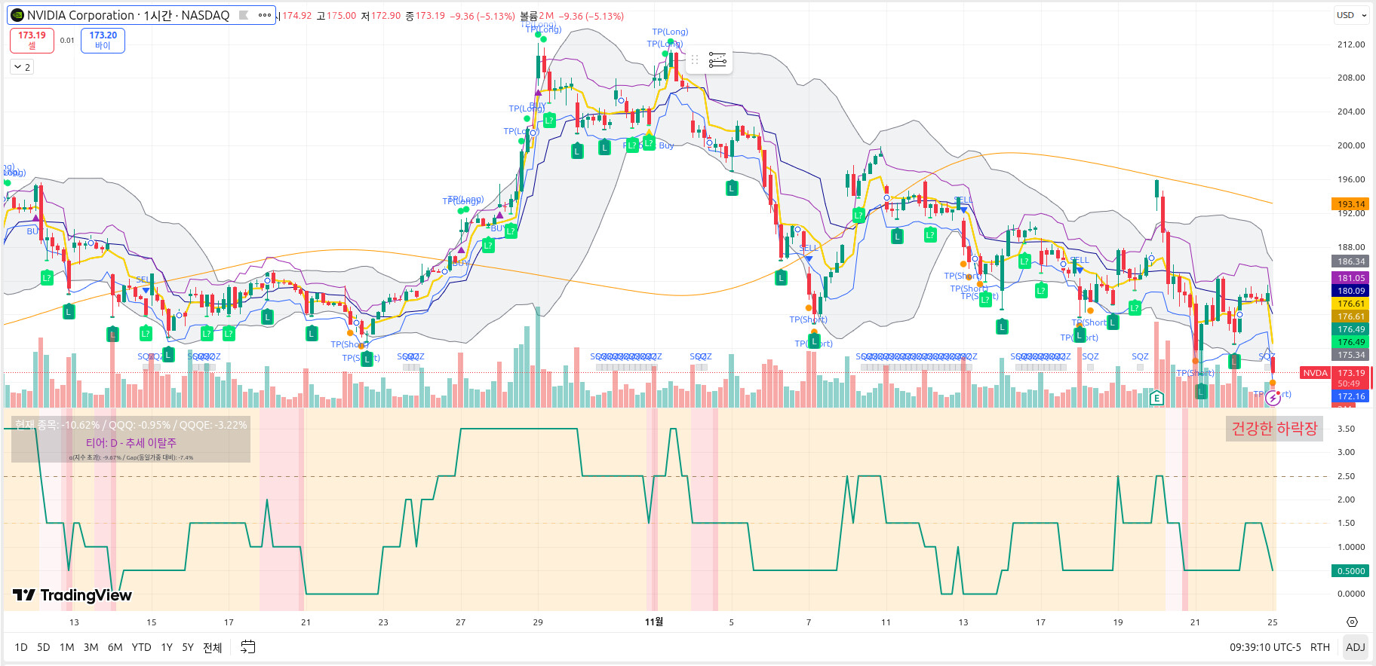Expand the collapsed indicator legend showing 2

[x=22, y=67]
